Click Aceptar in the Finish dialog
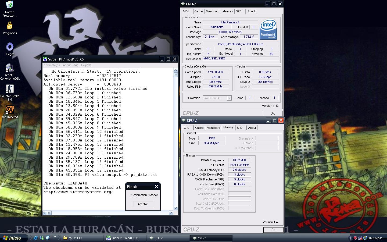387x242 pixels. click(143, 204)
